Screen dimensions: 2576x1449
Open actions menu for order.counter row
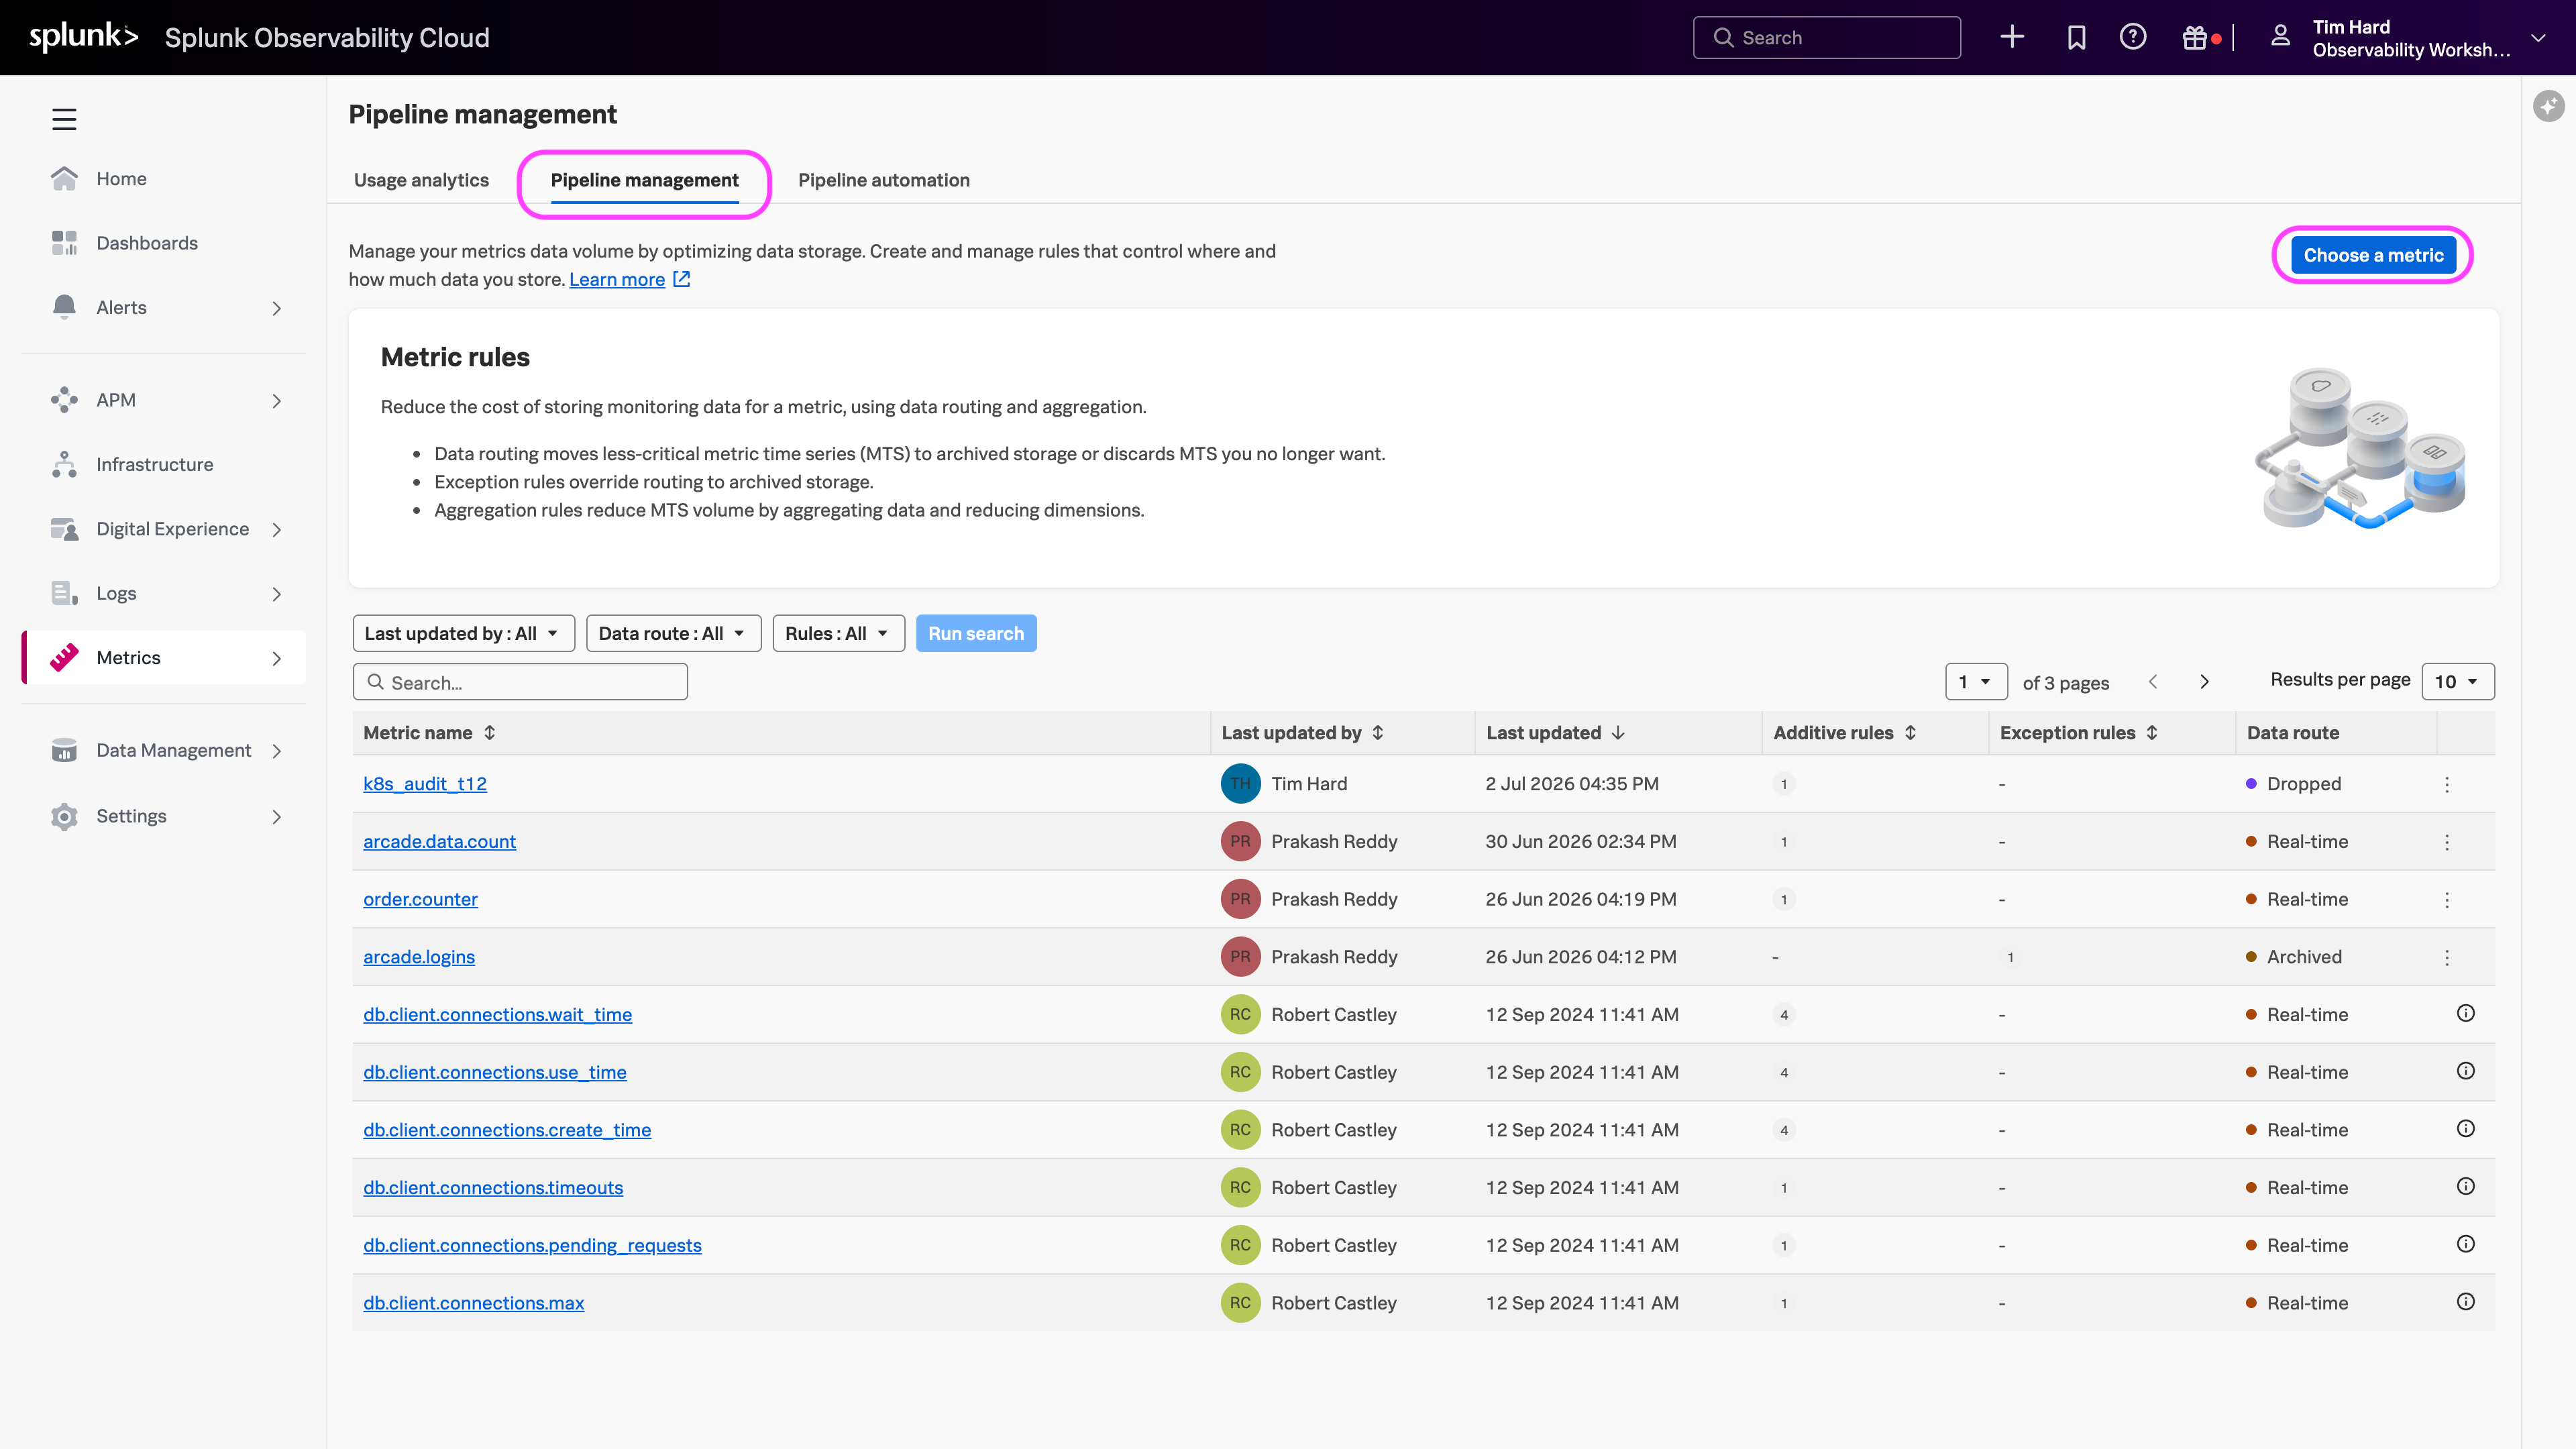click(2447, 899)
